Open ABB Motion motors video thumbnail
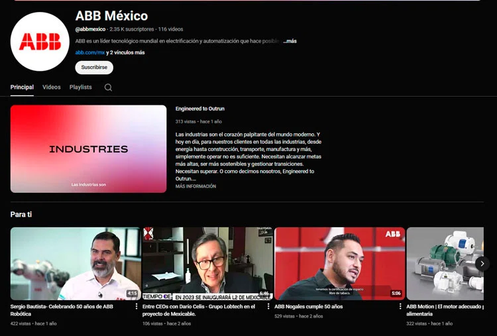The height and width of the screenshot is (336, 497). click(445, 264)
